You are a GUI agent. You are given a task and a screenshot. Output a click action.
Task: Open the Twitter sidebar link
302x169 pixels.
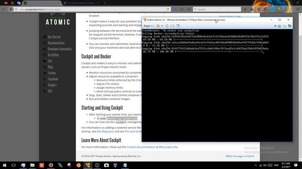click(x=52, y=73)
